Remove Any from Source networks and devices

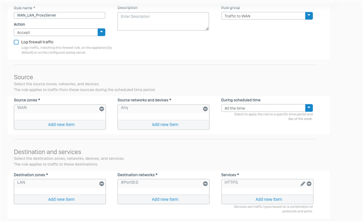[x=205, y=109]
